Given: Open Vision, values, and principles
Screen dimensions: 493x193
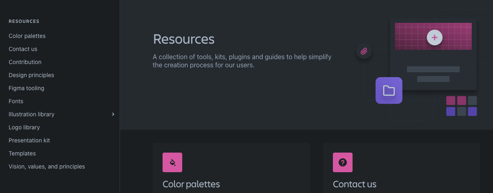Looking at the screenshot, I should (47, 166).
